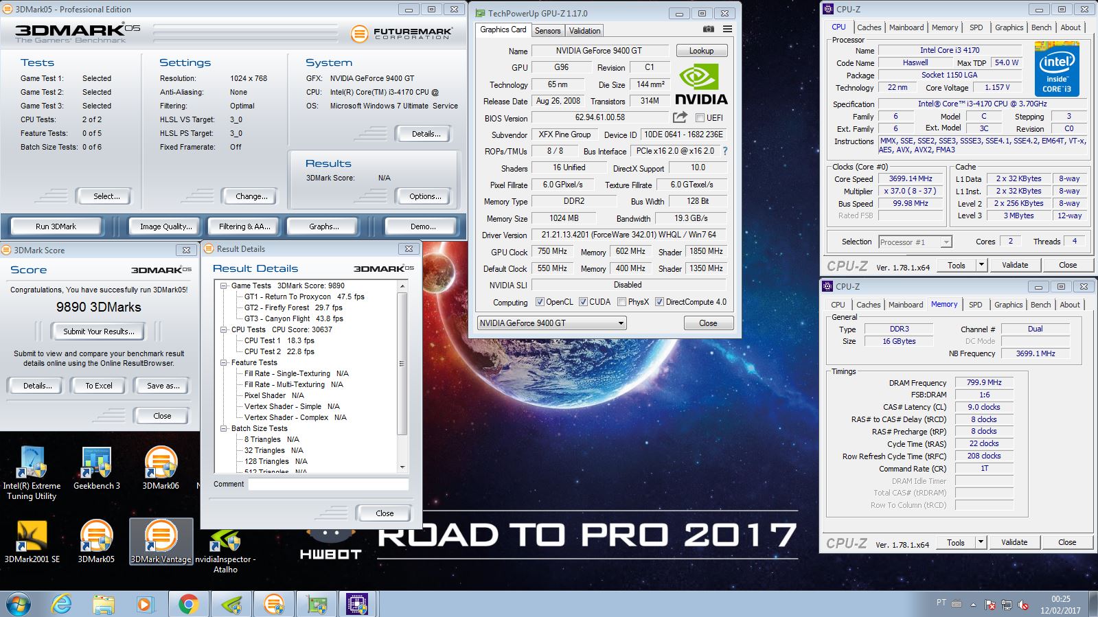
Task: Switch to 3DMark05 in the taskbar
Action: [x=273, y=604]
